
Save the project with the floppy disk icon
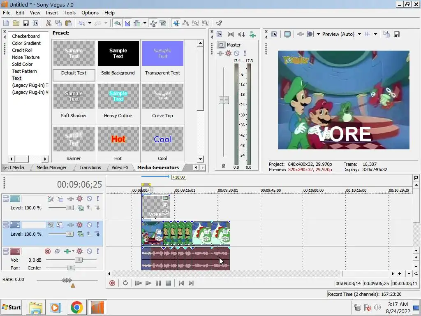point(26,23)
